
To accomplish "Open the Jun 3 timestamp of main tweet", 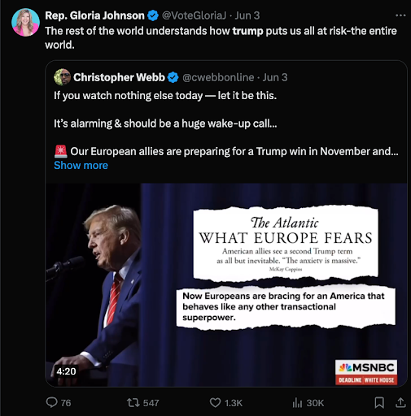I will (x=247, y=15).
